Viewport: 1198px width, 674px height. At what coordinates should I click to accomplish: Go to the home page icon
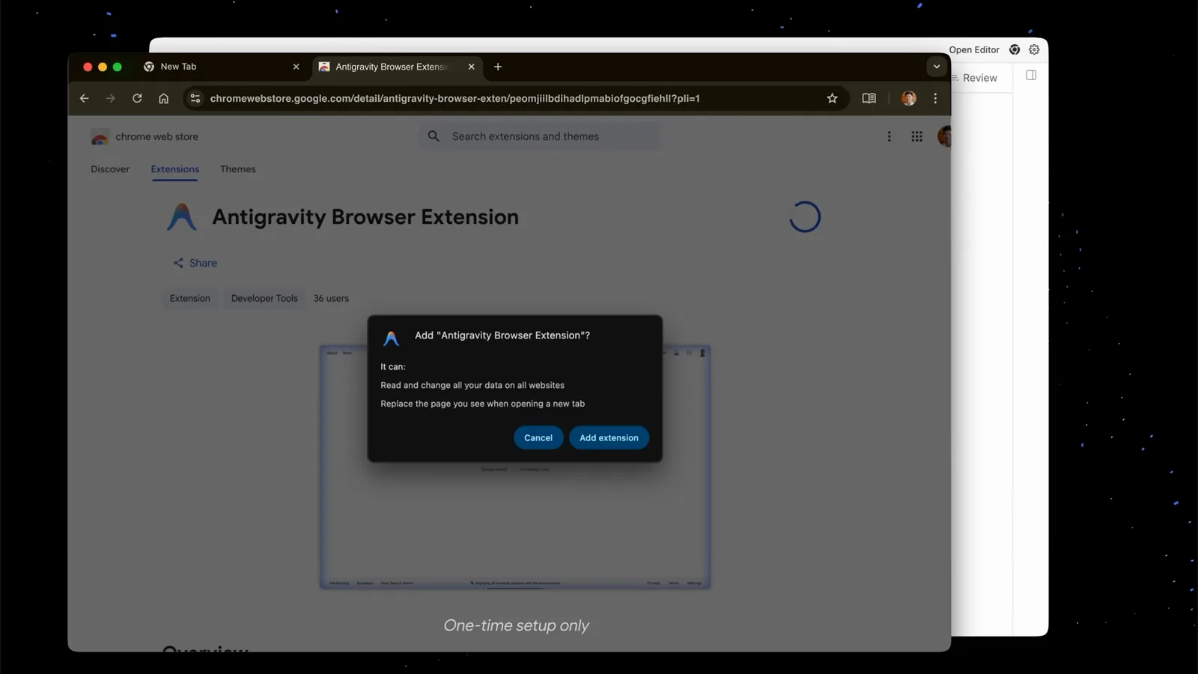(163, 98)
